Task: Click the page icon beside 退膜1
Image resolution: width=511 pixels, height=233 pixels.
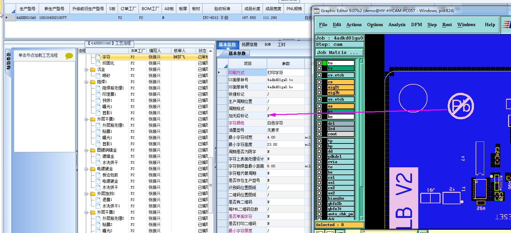Action: coord(98,200)
